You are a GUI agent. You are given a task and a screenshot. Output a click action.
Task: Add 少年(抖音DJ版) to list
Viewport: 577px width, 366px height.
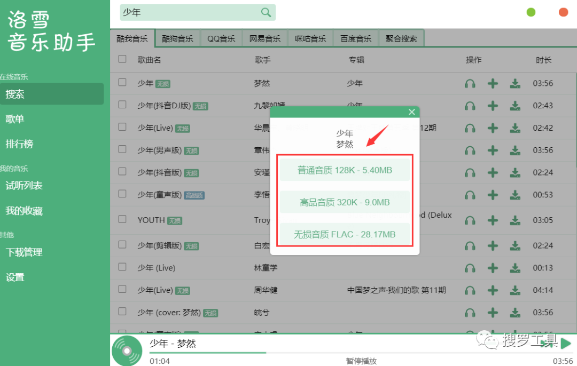click(x=493, y=106)
